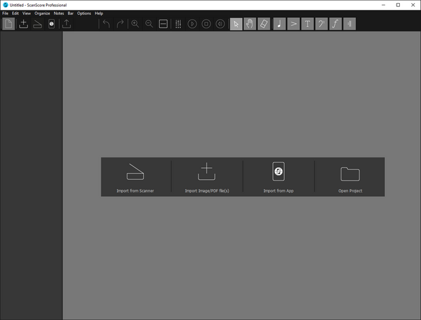Click the New Document toolbar icon
Viewport: 421px width, 320px height.
9,24
